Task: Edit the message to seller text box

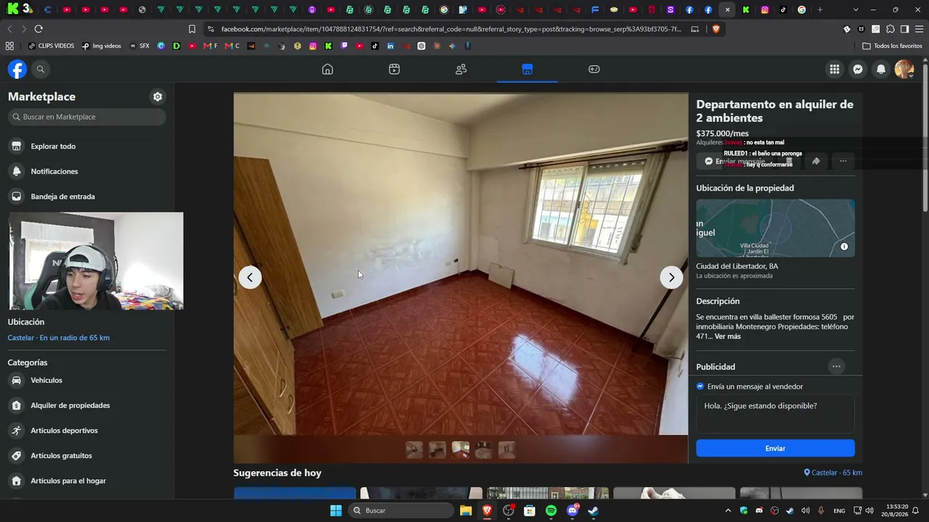Action: coord(775,414)
